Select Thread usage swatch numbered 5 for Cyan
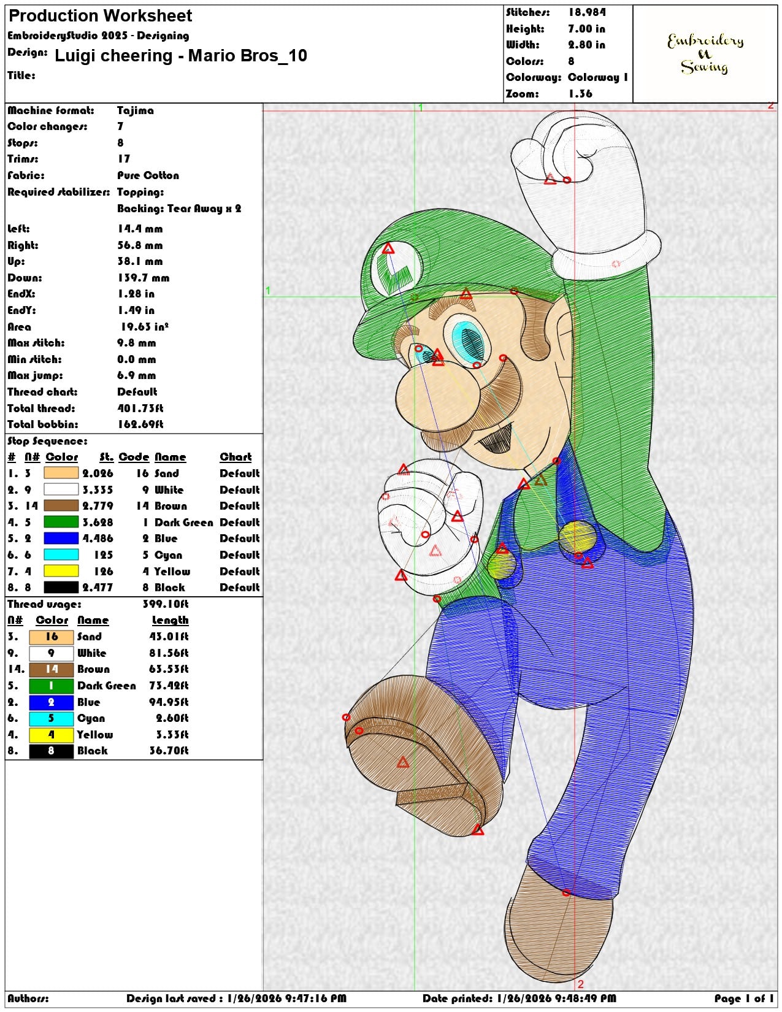 click(x=52, y=718)
